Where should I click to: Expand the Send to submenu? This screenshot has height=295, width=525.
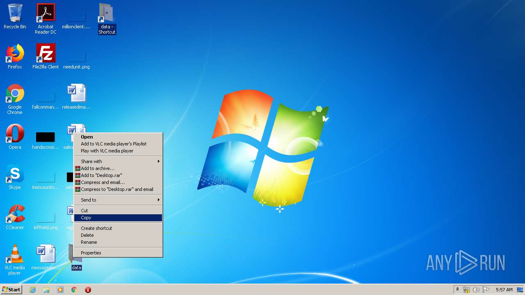118,200
